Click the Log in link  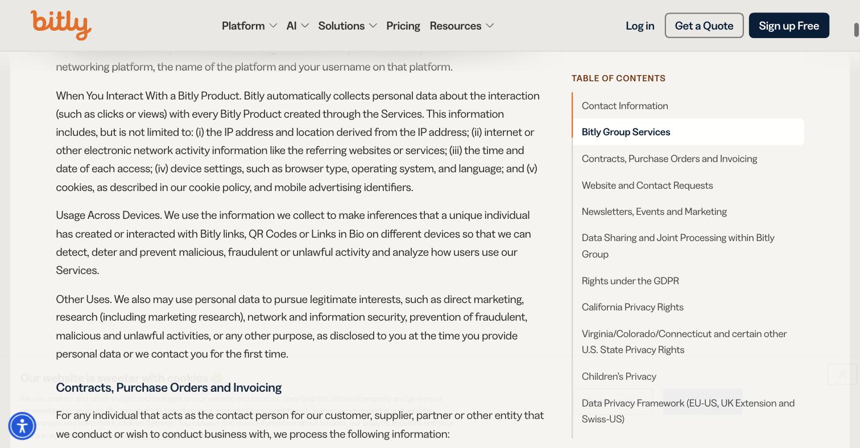[640, 26]
